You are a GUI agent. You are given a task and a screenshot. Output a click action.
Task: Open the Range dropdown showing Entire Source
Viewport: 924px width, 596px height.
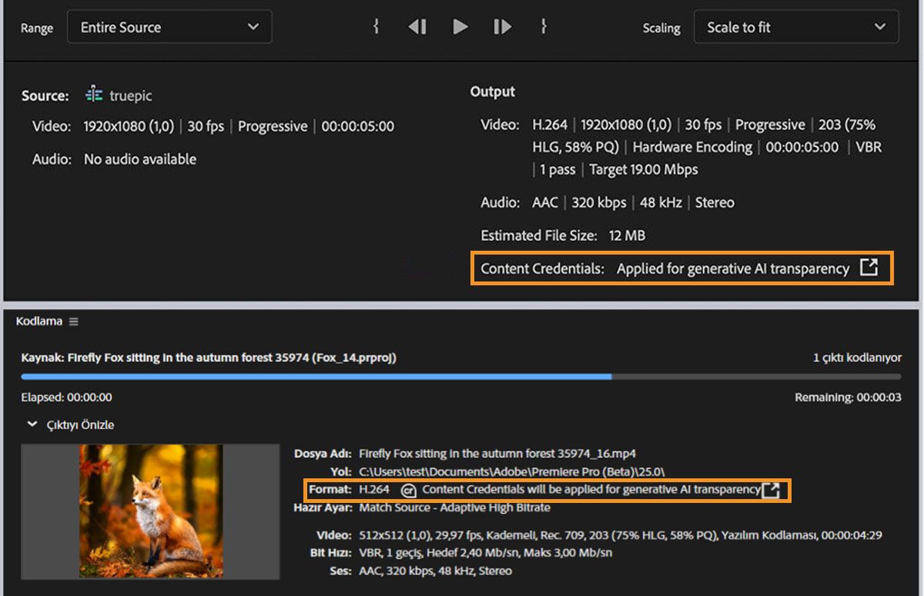click(169, 27)
